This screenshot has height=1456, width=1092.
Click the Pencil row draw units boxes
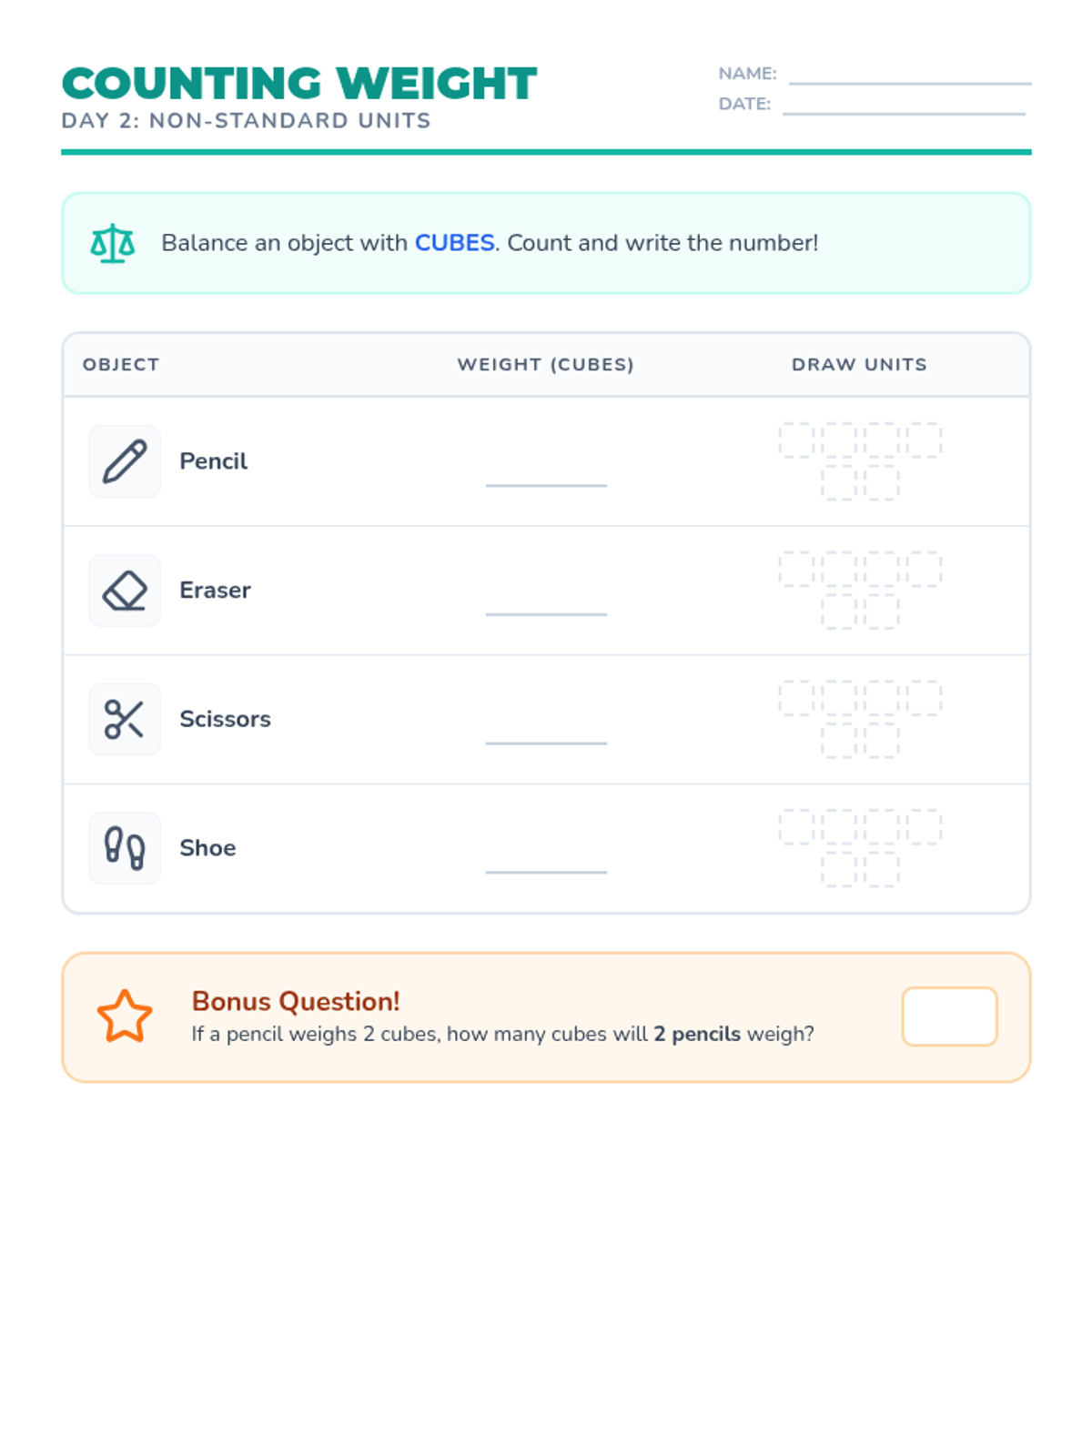[860, 461]
